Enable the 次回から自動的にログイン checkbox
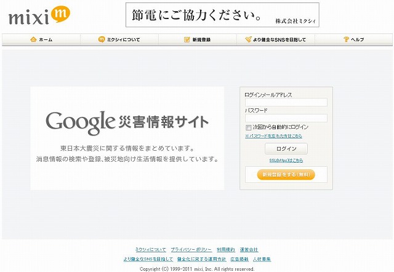Image resolution: width=394 pixels, height=272 pixels. click(x=248, y=127)
